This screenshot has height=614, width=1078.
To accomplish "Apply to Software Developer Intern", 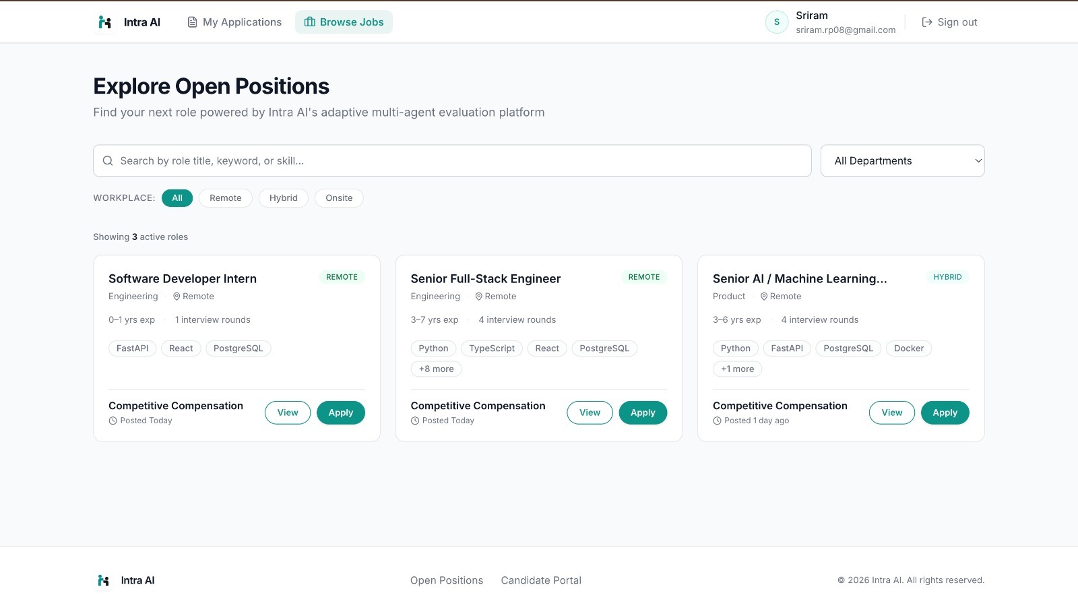I will (x=341, y=413).
